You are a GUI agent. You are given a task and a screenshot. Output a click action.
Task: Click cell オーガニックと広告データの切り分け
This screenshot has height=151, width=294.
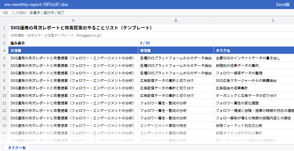click(254, 95)
